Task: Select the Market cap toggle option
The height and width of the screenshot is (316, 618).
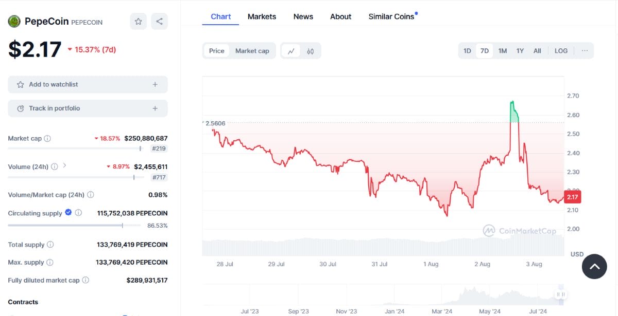Action: [x=252, y=51]
